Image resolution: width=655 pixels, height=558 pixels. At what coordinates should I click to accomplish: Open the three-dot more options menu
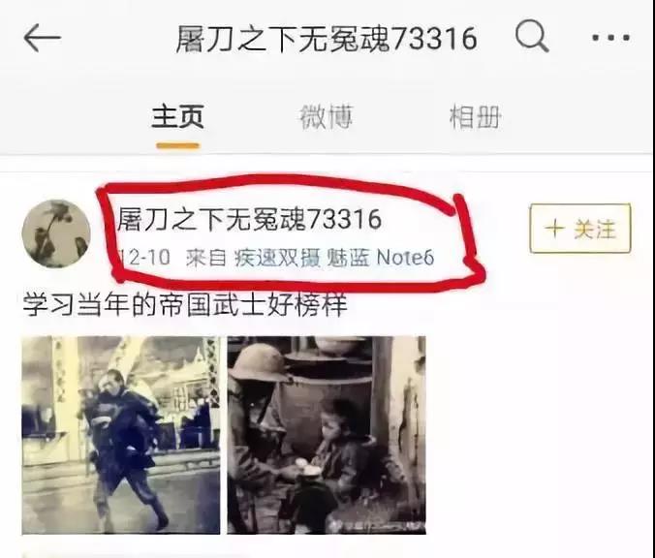pos(610,38)
